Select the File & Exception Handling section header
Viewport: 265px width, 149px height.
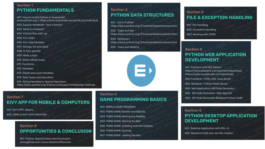[x=220, y=17]
